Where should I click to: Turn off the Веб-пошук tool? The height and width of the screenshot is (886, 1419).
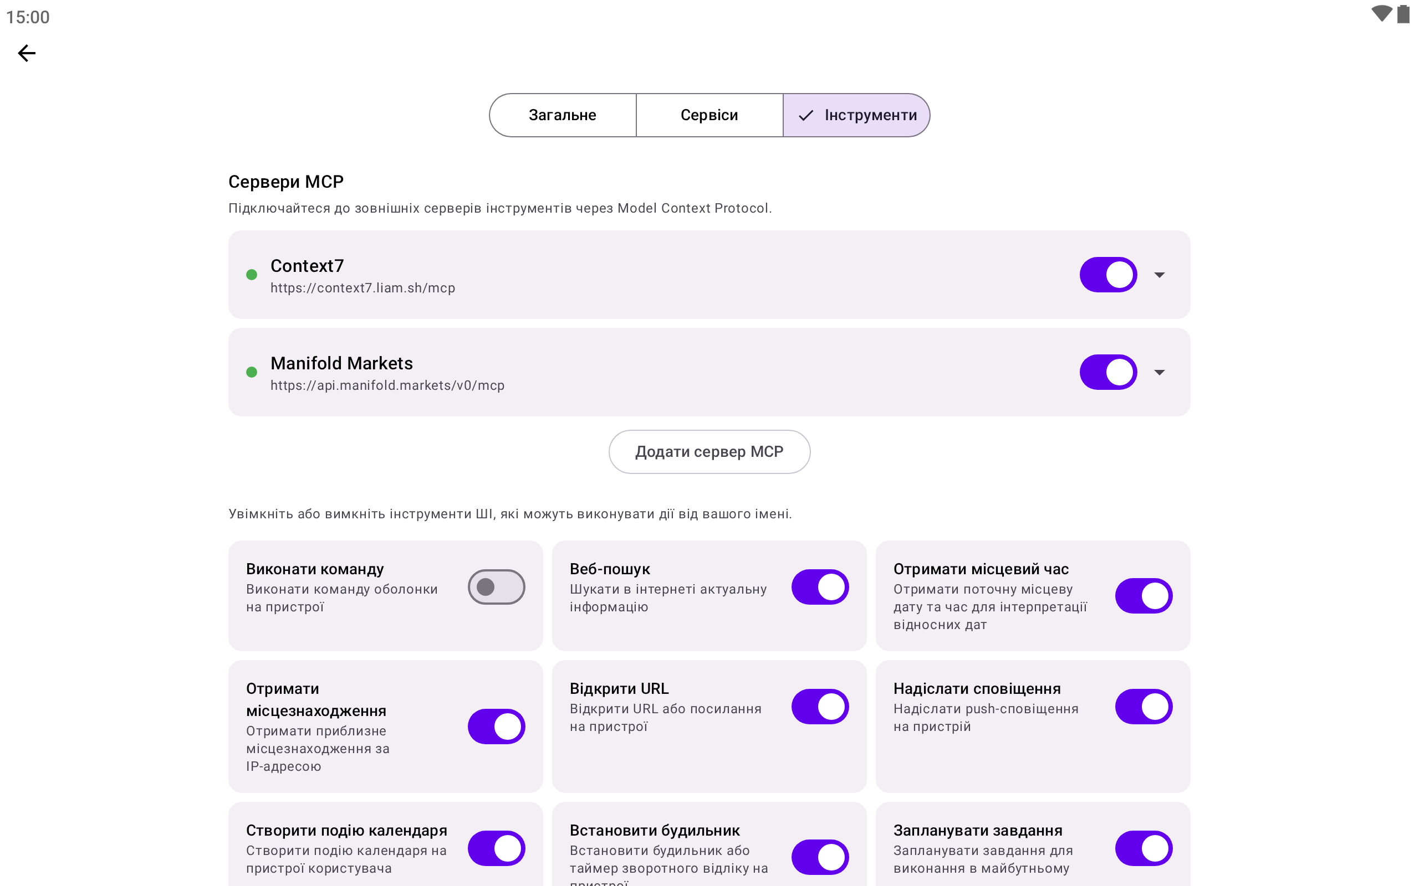(x=820, y=586)
